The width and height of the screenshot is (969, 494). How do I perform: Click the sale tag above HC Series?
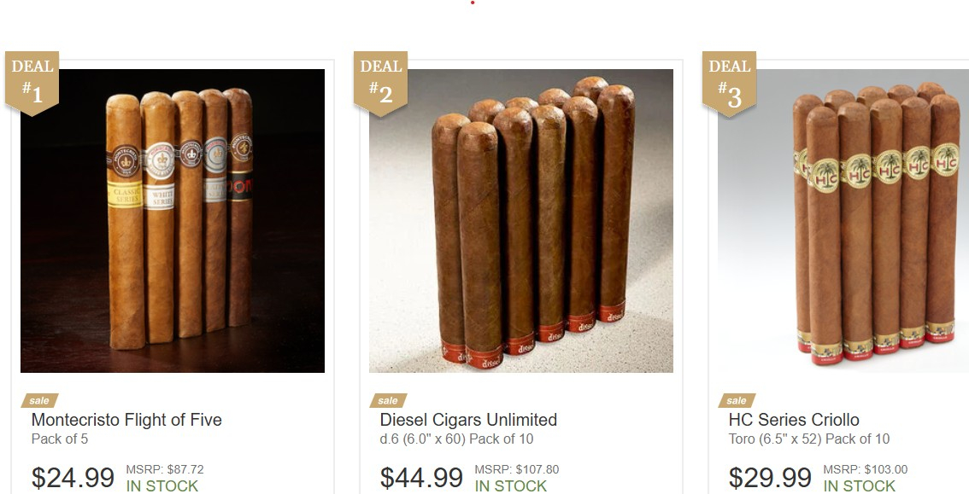point(737,401)
